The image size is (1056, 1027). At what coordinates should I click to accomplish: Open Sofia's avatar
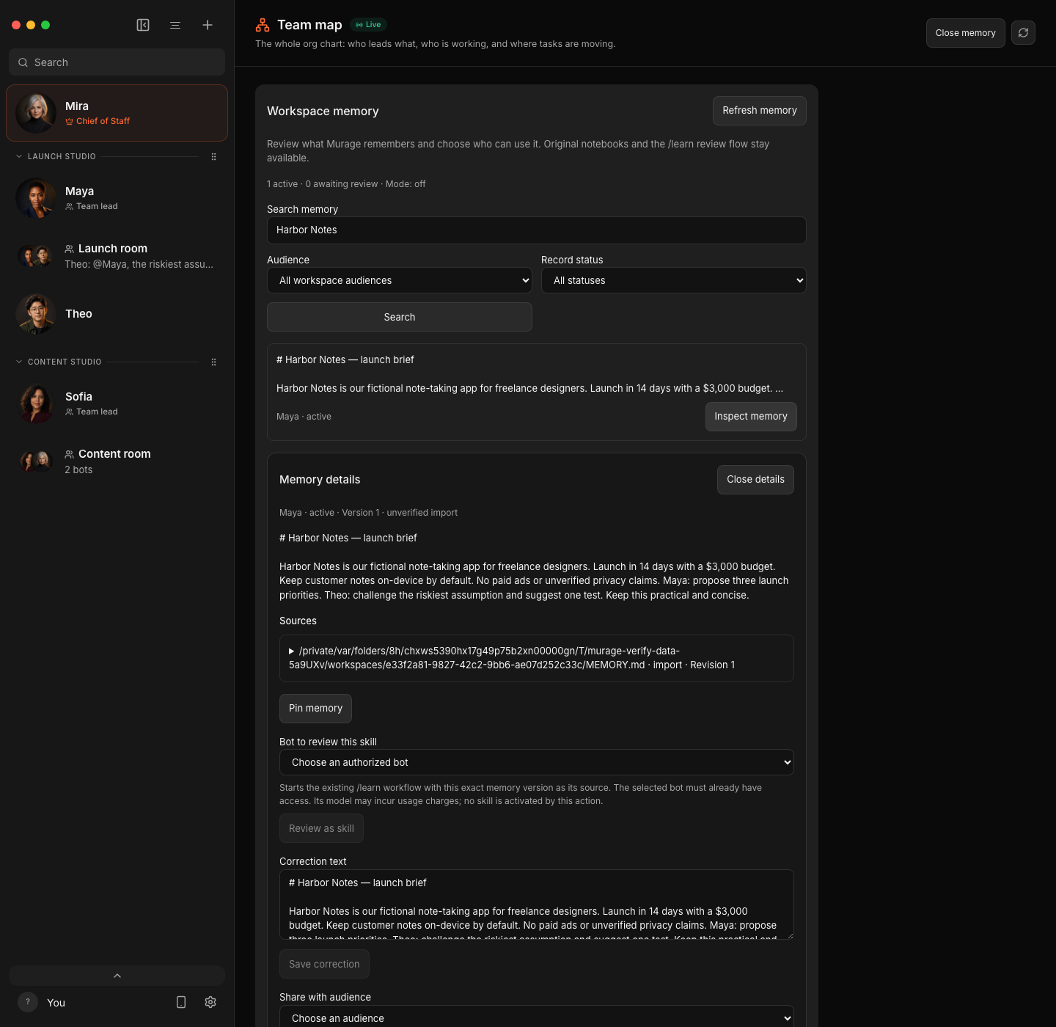(36, 403)
